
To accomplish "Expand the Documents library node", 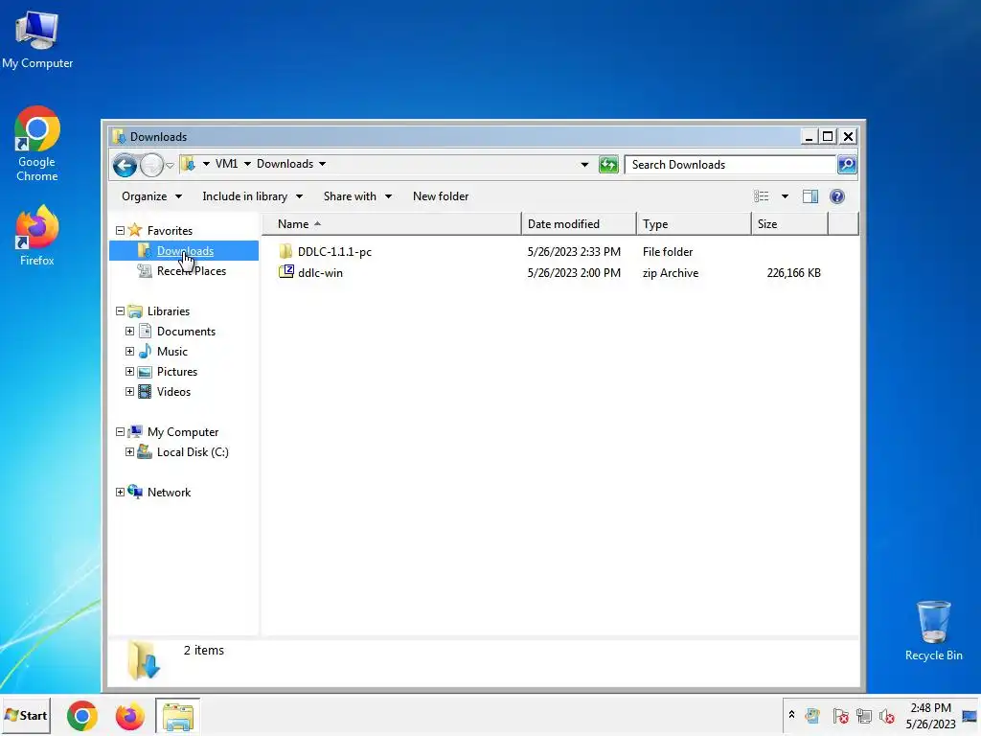I will (129, 331).
